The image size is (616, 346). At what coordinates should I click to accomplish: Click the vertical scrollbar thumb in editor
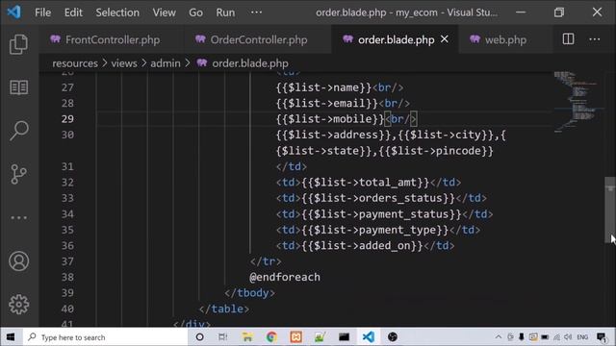click(609, 210)
